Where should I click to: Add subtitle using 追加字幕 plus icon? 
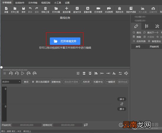pos(67,10)
